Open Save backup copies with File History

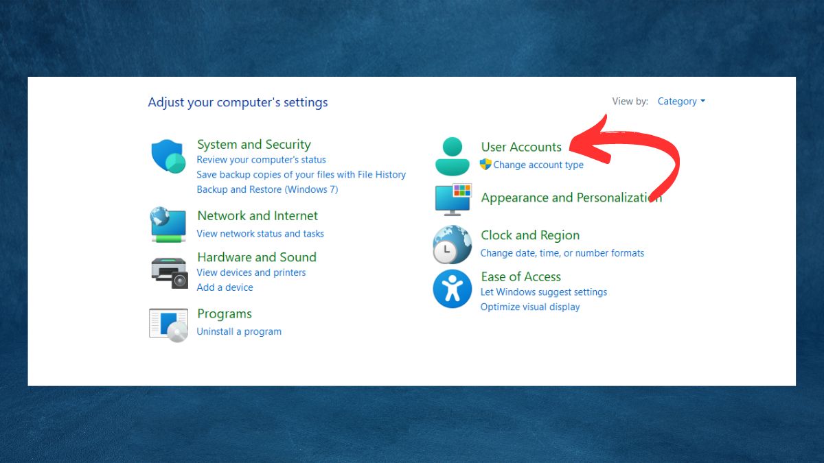pyautogui.click(x=301, y=174)
